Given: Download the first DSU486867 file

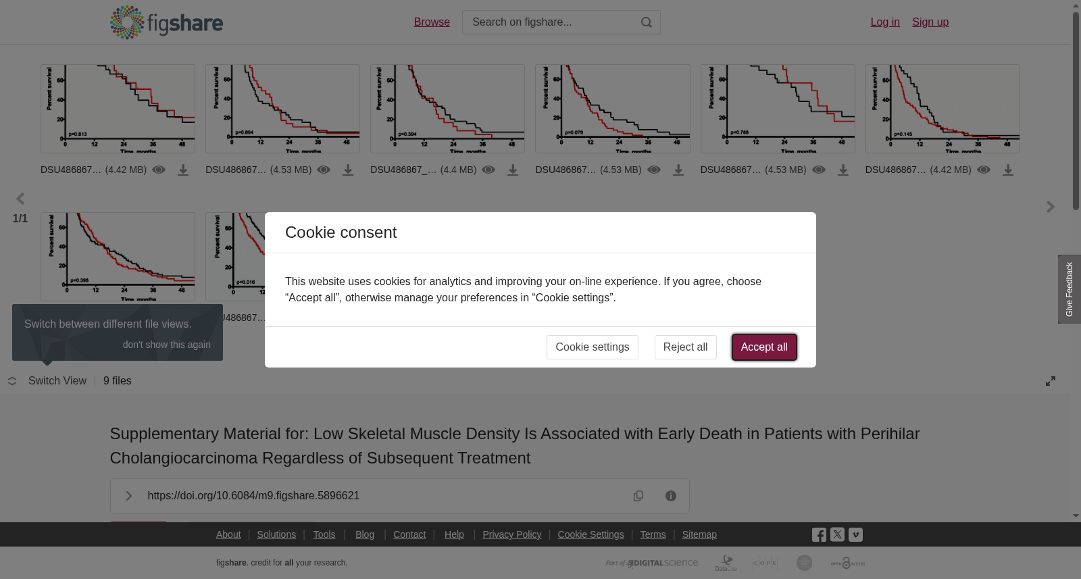Looking at the screenshot, I should pos(183,170).
